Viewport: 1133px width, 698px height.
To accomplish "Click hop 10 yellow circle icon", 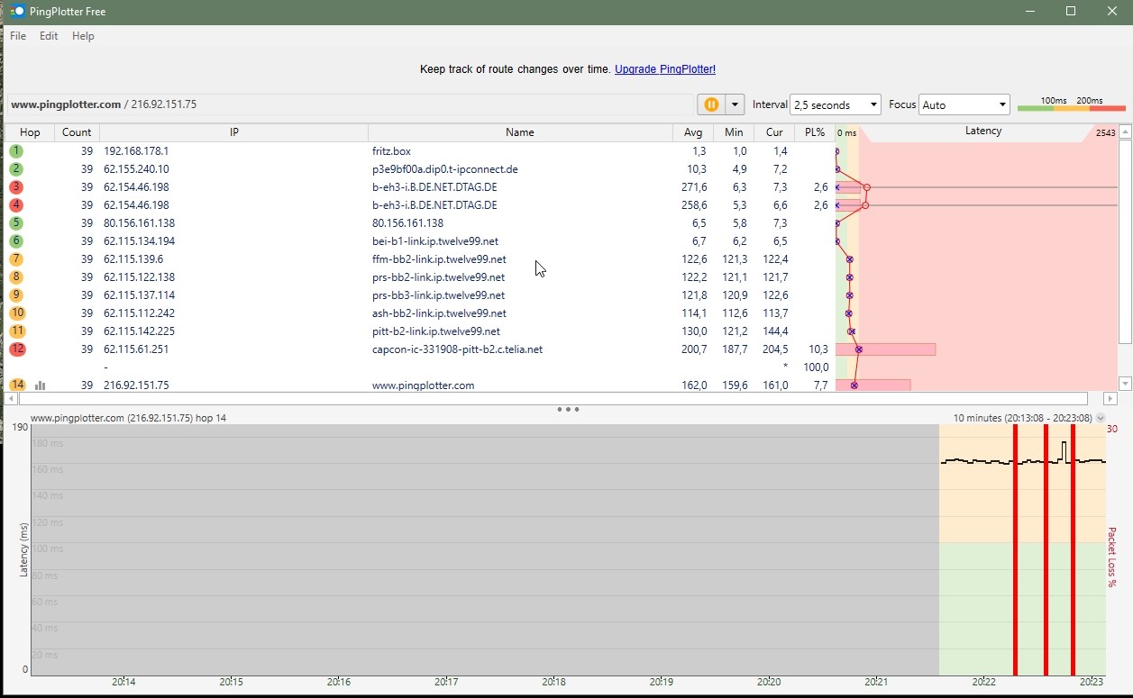I will point(17,313).
